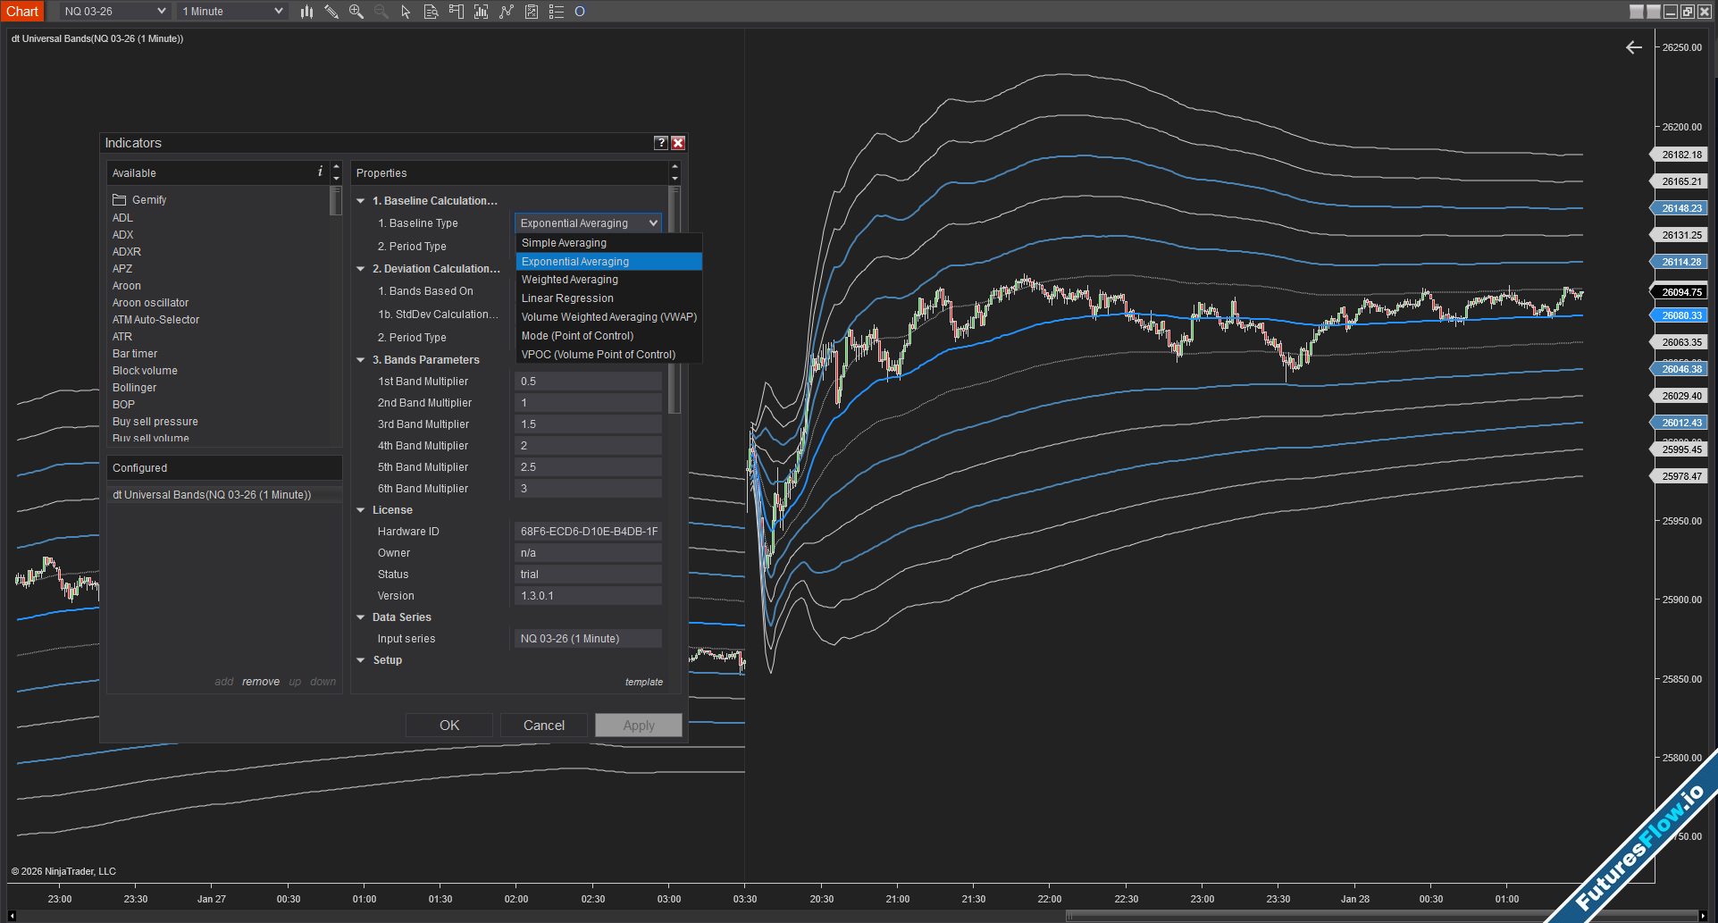Click the remove link under Configured

pyautogui.click(x=260, y=682)
